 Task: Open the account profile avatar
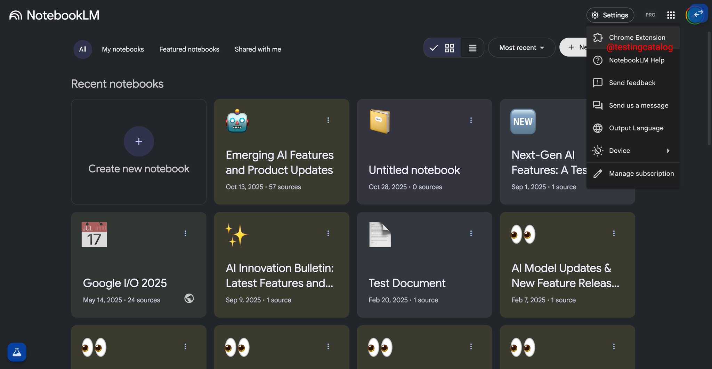(x=694, y=15)
